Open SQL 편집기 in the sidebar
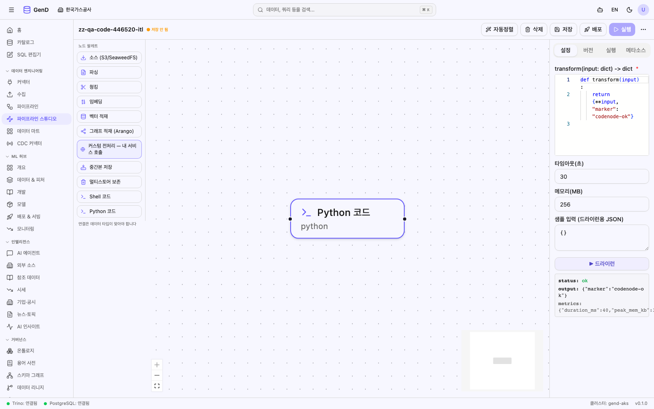Screen dimensions: 654x409 pyautogui.click(x=37, y=55)
